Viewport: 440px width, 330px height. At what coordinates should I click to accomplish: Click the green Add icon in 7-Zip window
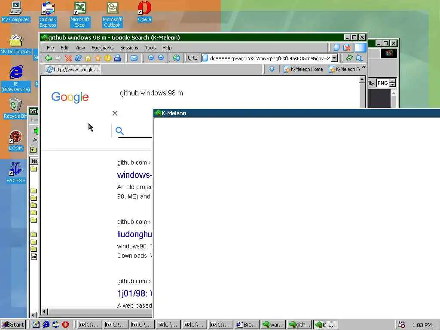coord(36,131)
